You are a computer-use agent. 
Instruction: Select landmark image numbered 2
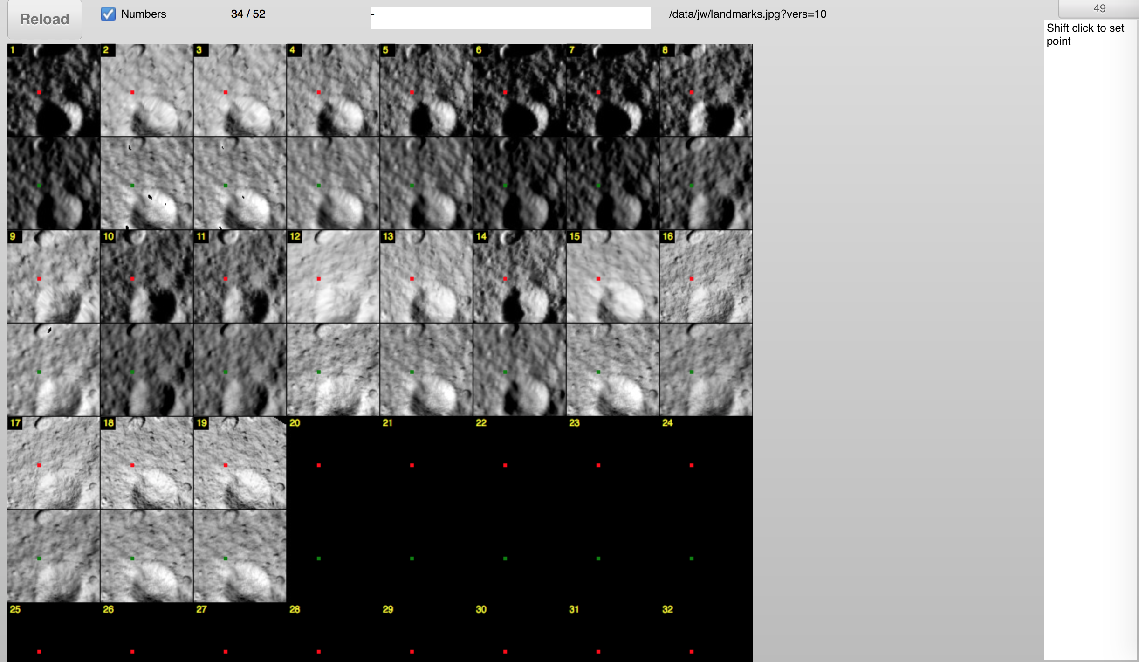(147, 90)
